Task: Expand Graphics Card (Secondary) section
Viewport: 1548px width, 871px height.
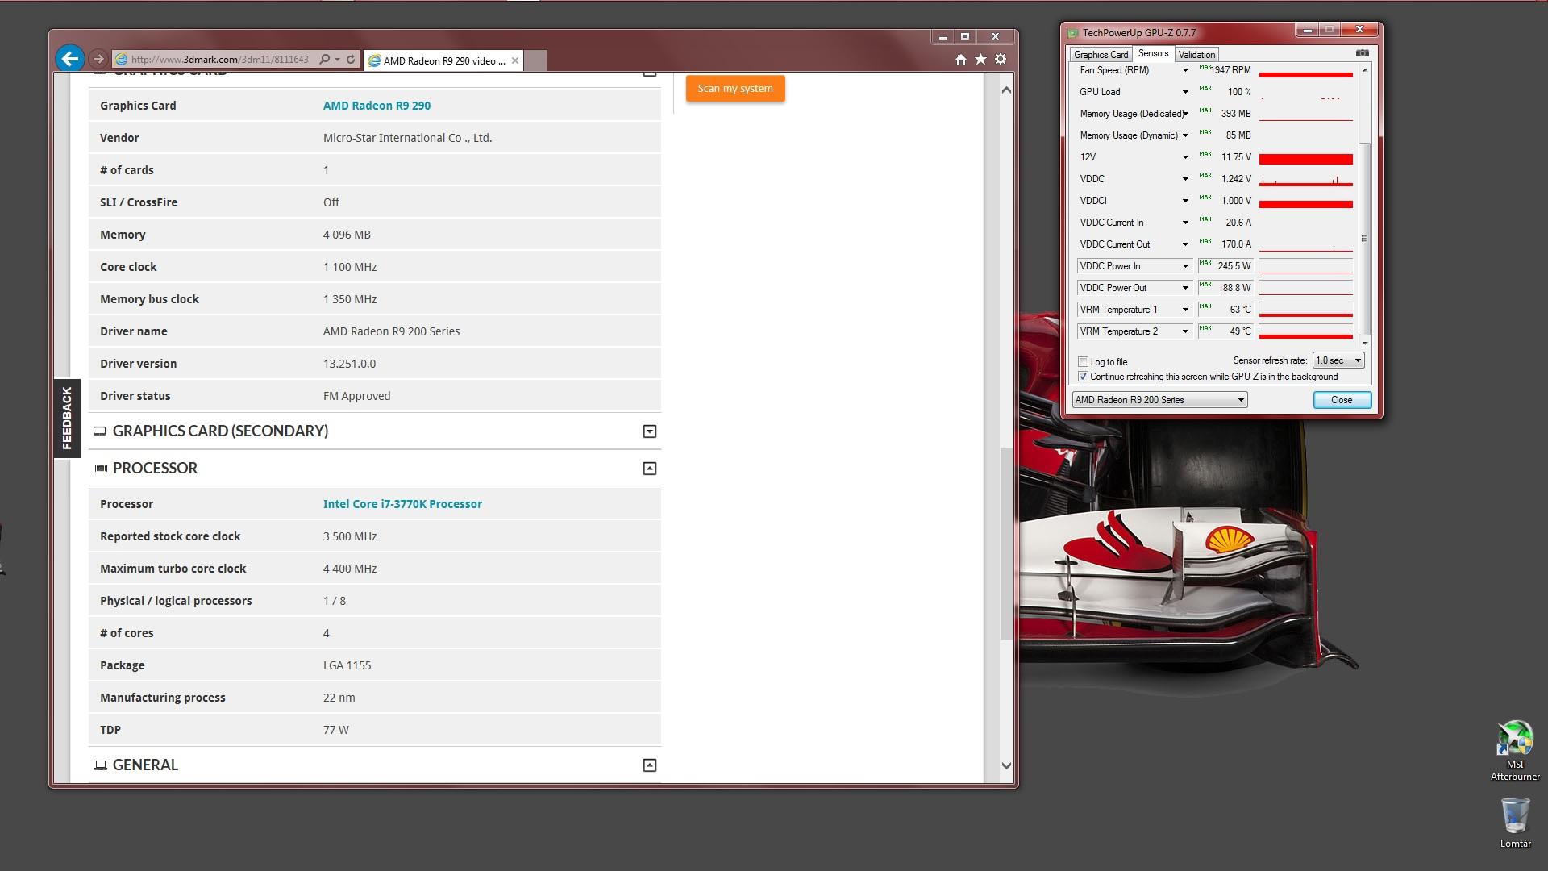Action: point(649,431)
